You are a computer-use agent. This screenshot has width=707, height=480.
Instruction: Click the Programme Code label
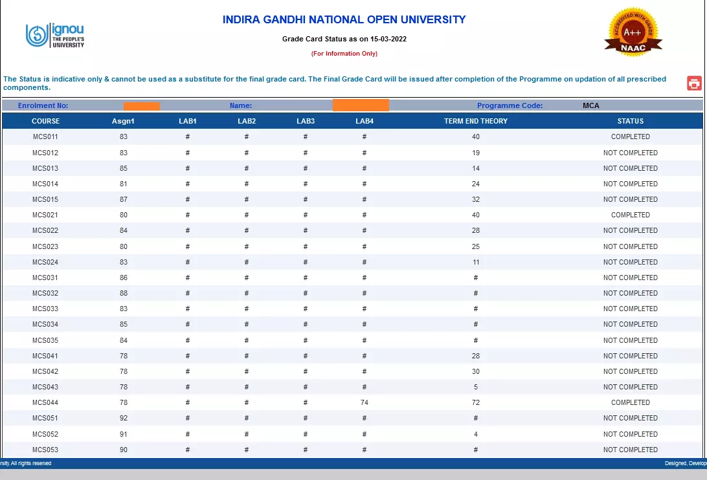pyautogui.click(x=510, y=105)
